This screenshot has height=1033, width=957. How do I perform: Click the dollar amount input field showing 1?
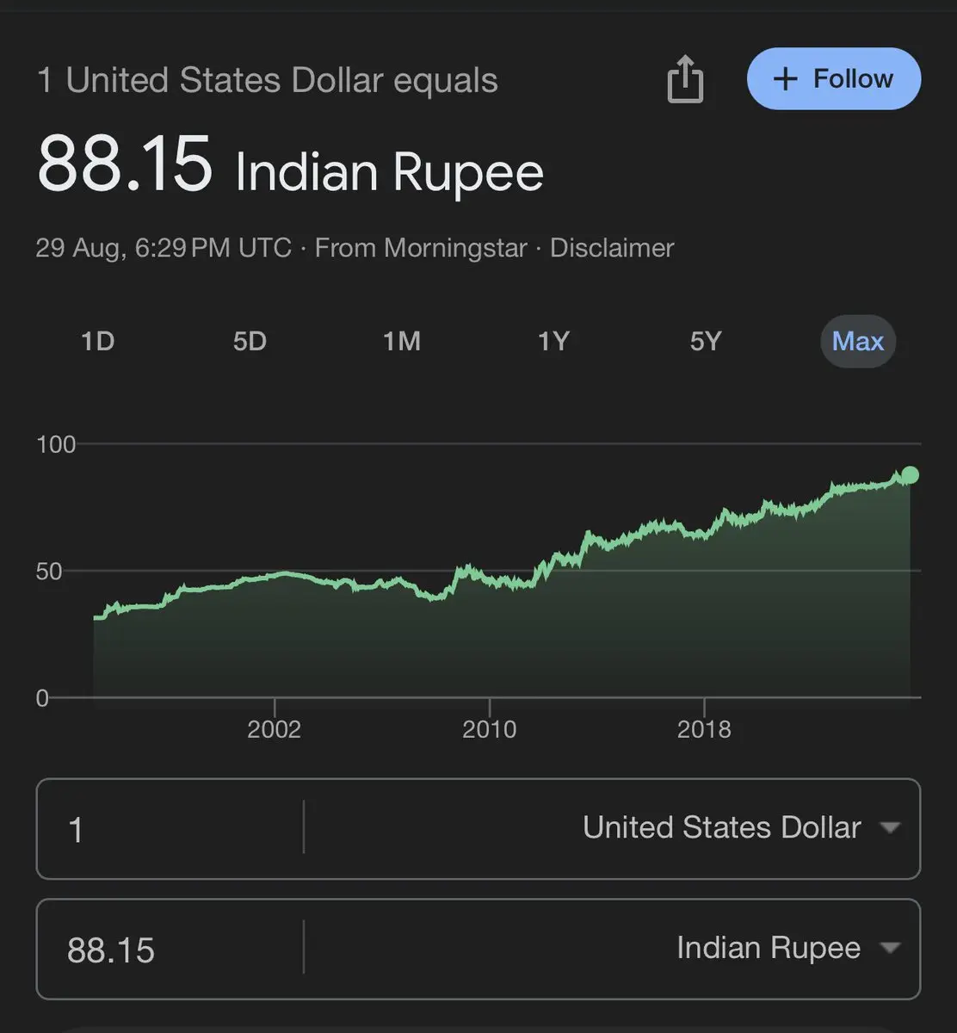(170, 829)
